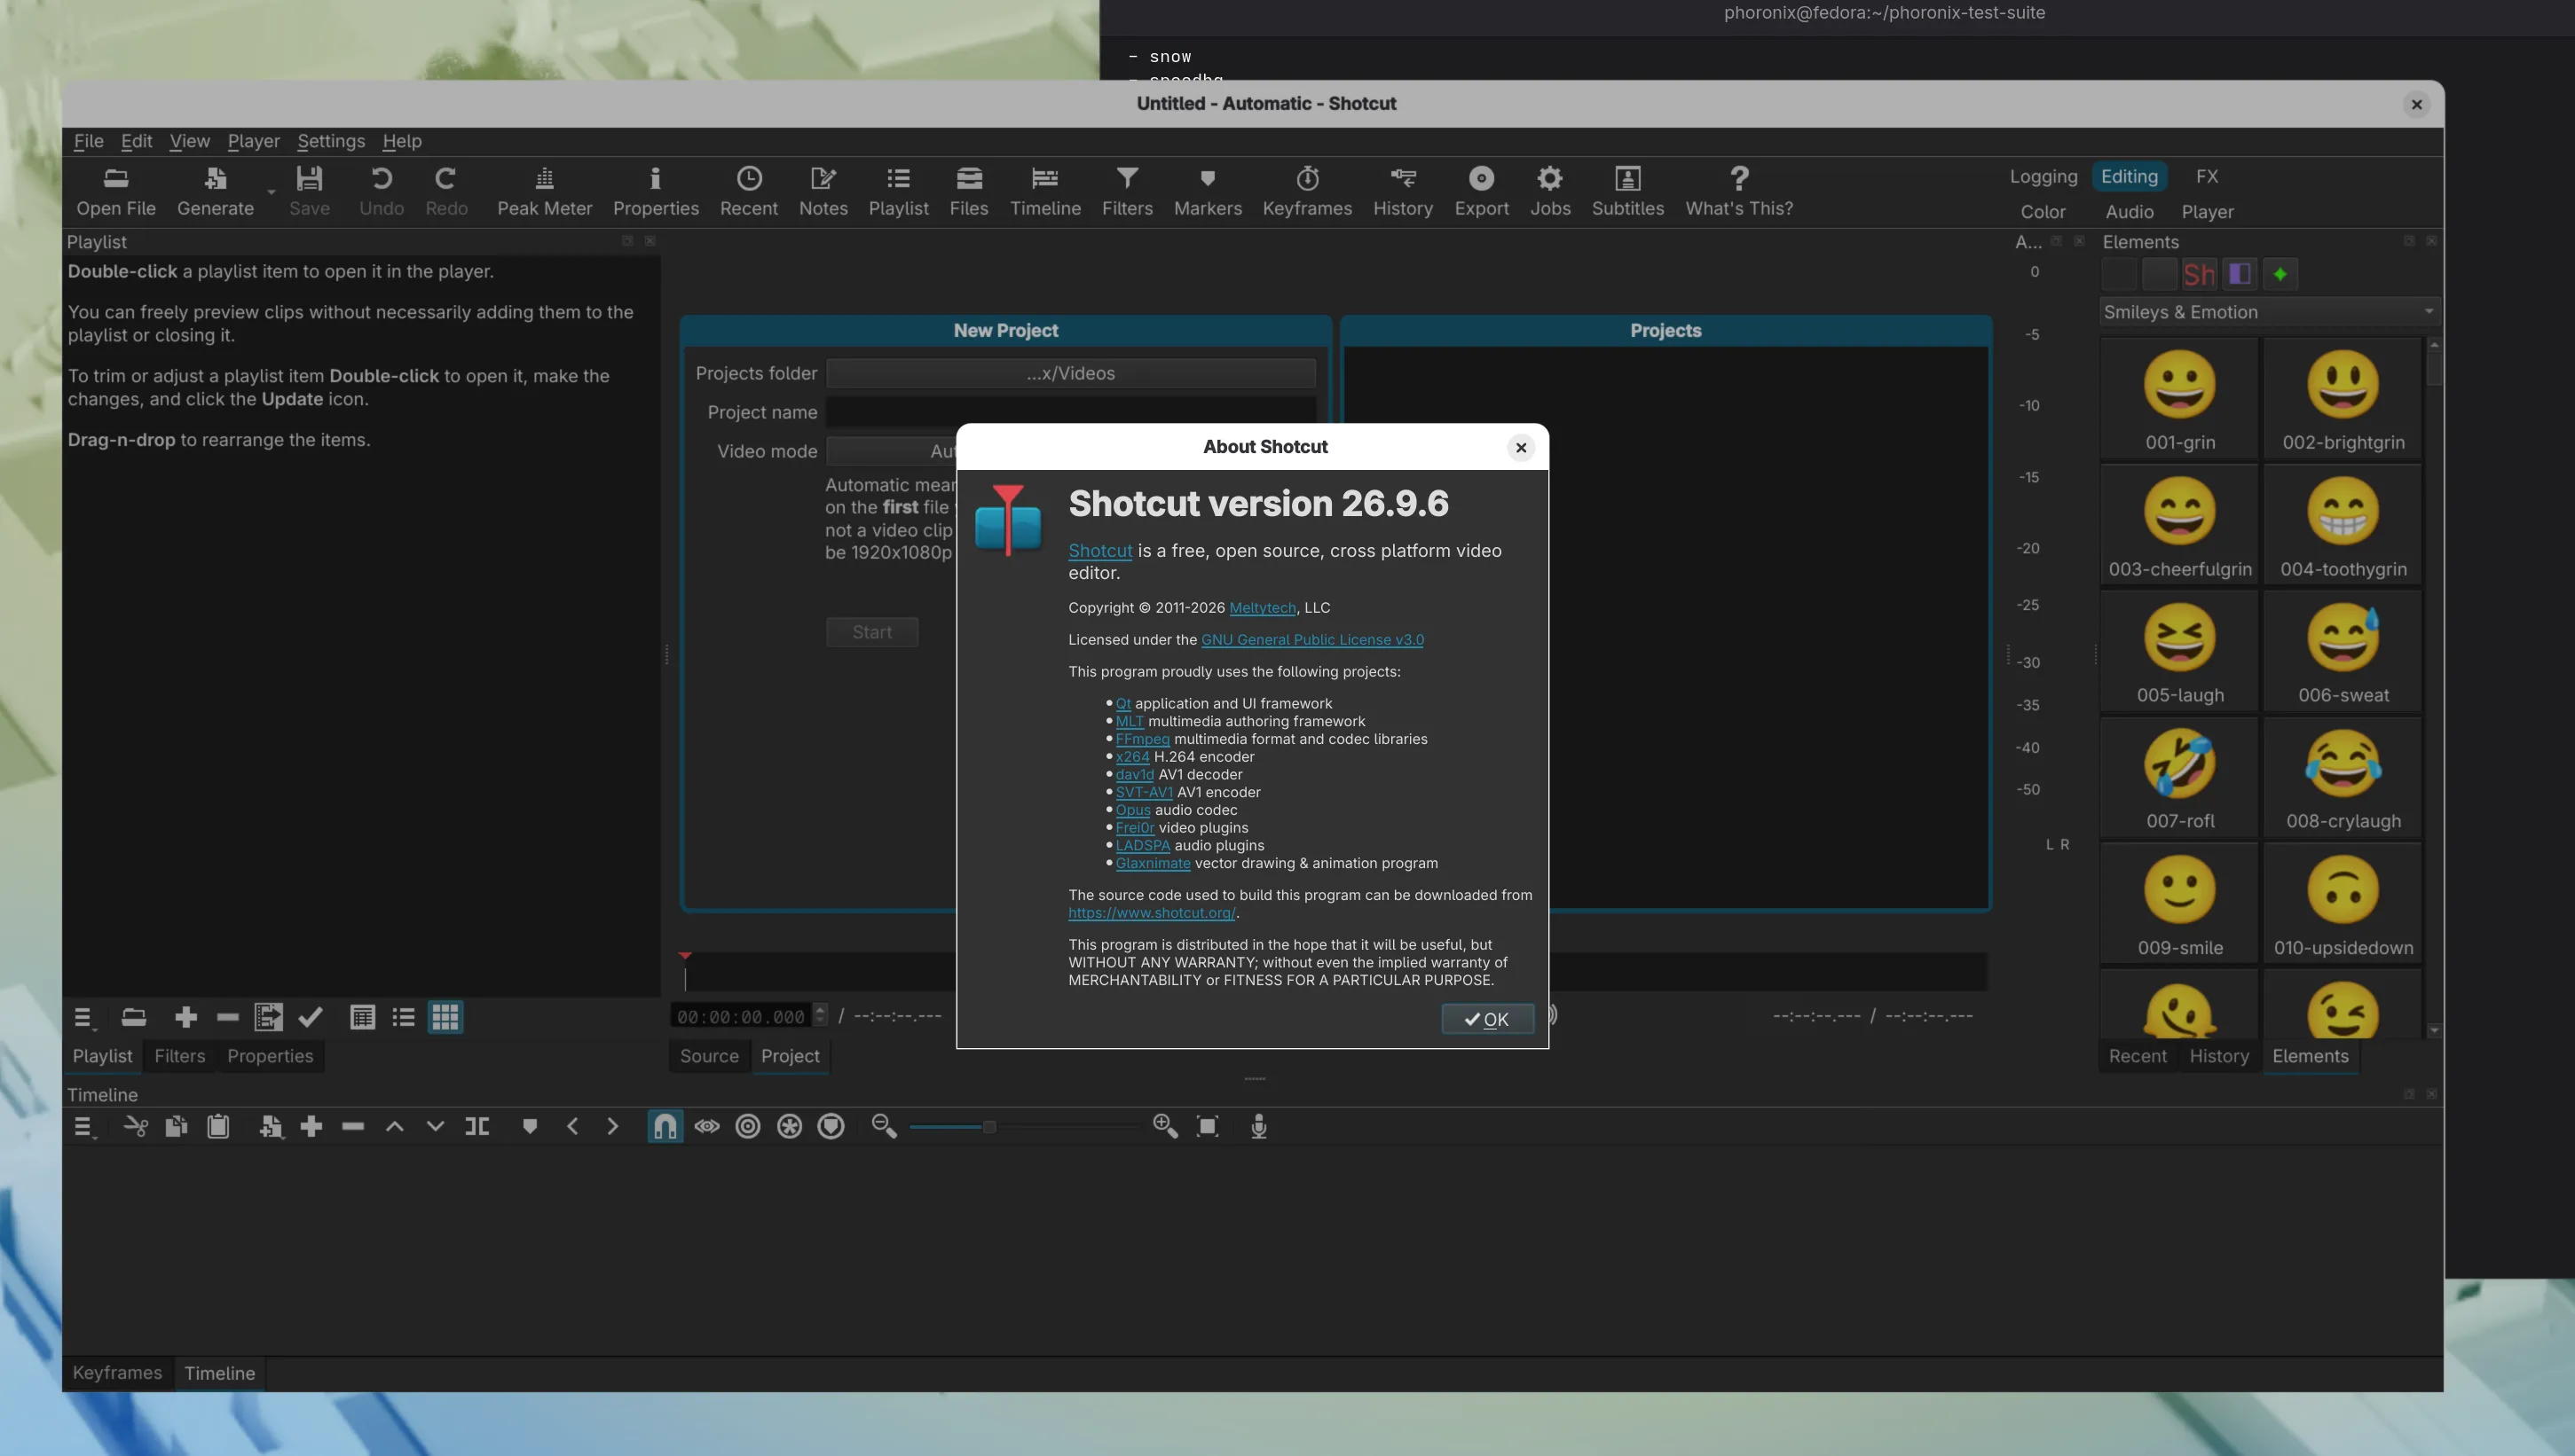The width and height of the screenshot is (2575, 1456).
Task: Click the timeline Cut scissors icon
Action: click(x=135, y=1127)
